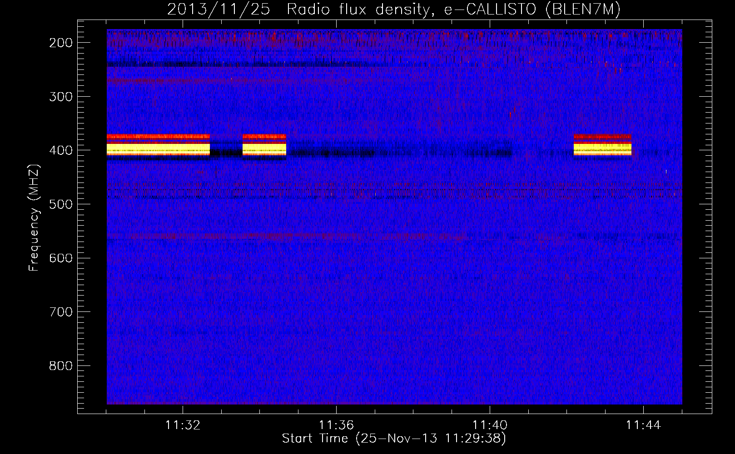Click the 400 frequency tick label

[61, 150]
